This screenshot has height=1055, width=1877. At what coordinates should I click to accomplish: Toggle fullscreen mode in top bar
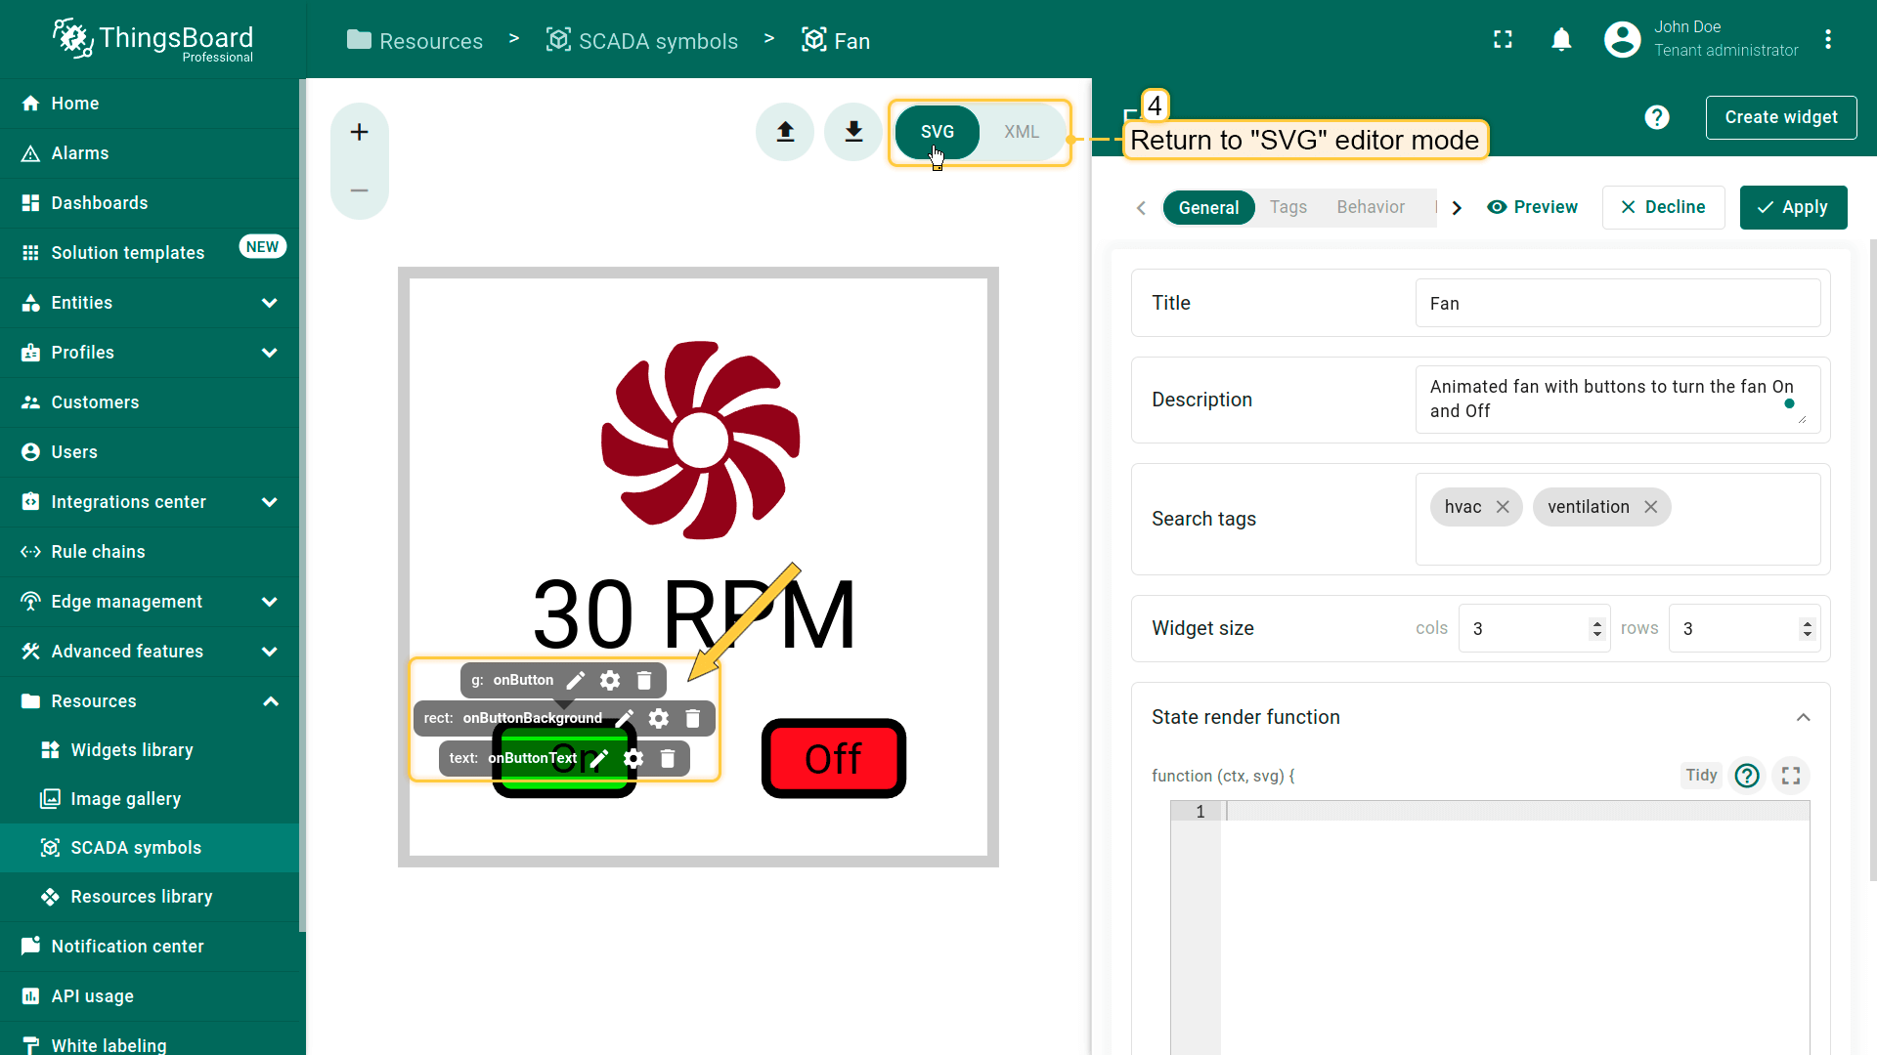(x=1503, y=40)
